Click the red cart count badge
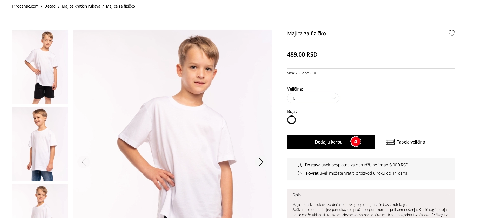Viewport: 478px width, 218px height. coord(355,142)
